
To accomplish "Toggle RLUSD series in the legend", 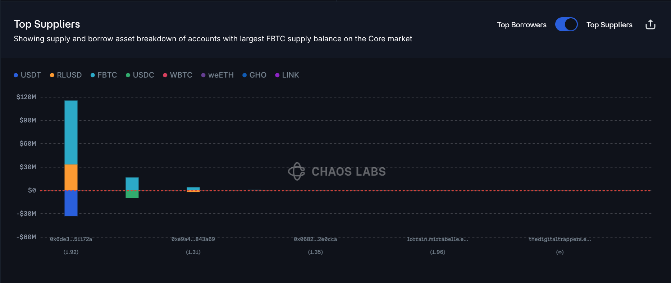I will point(66,75).
